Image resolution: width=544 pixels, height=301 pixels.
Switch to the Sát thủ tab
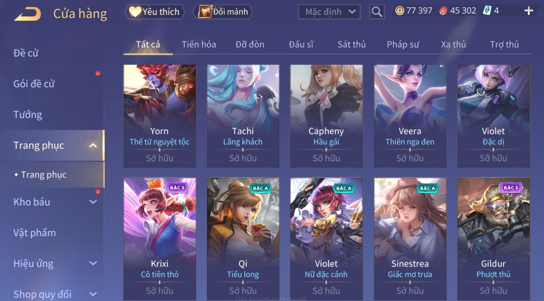click(x=351, y=44)
